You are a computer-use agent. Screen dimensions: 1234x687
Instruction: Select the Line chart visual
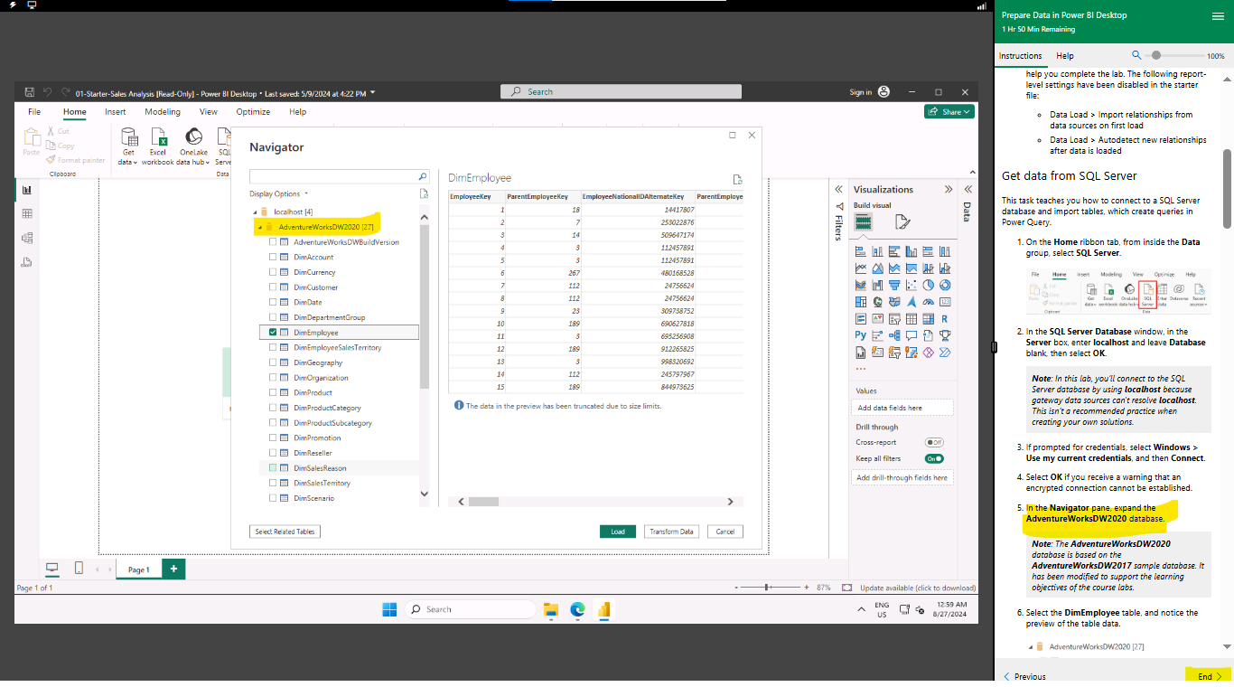(861, 268)
